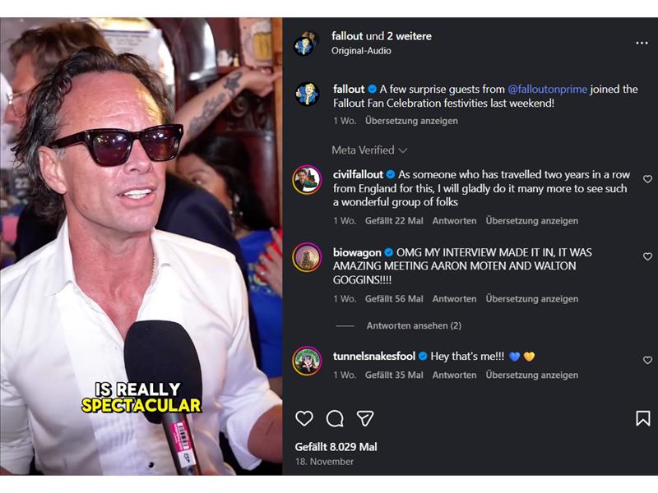Open @falloutonprime mention link
Screen dimensions: 658x493
coord(547,90)
